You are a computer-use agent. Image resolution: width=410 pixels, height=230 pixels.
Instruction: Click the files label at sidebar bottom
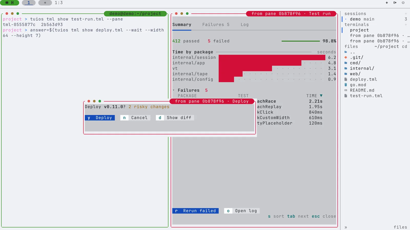click(x=400, y=227)
